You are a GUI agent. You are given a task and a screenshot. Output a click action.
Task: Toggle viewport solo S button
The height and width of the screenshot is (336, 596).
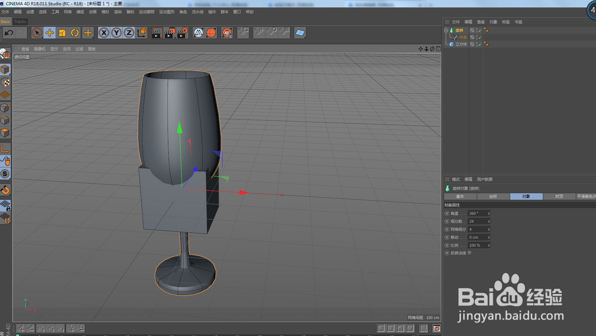point(5,174)
